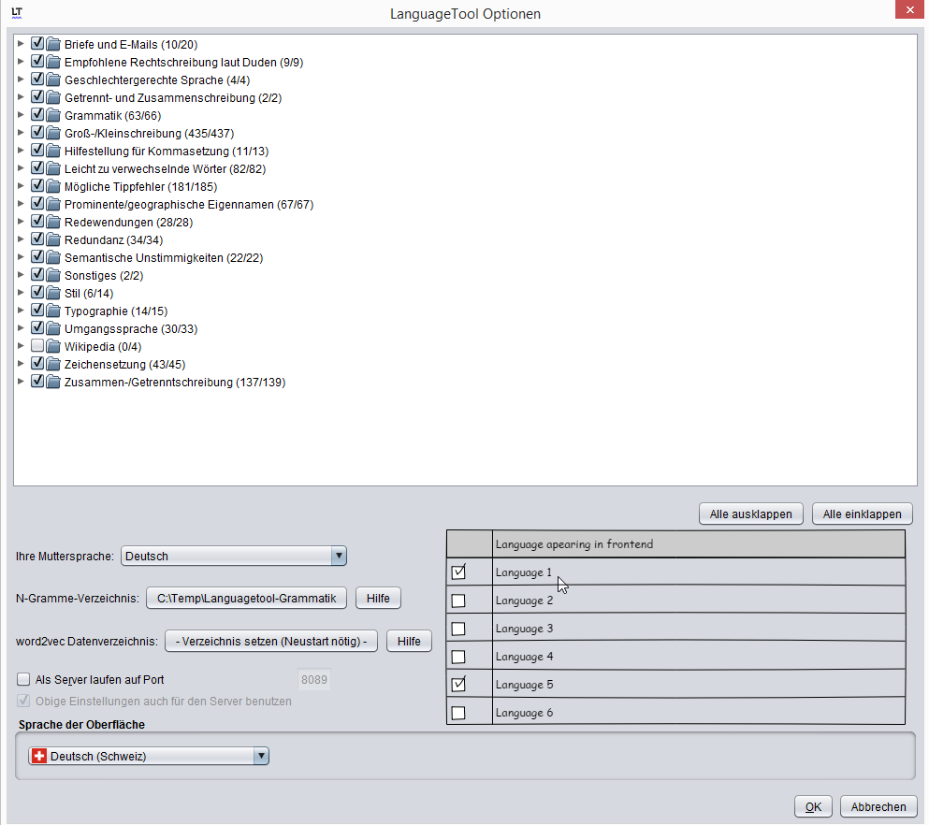Expand Semantische Unstimmigkeiten tree node
929x825 pixels.
[21, 256]
